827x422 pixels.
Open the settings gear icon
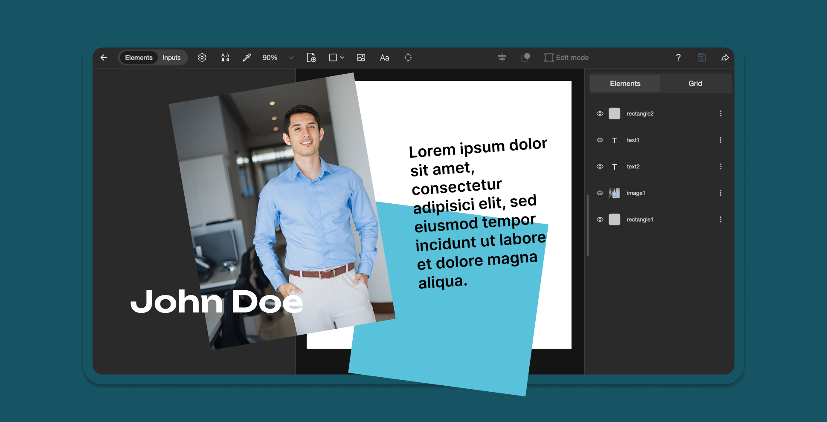tap(202, 58)
